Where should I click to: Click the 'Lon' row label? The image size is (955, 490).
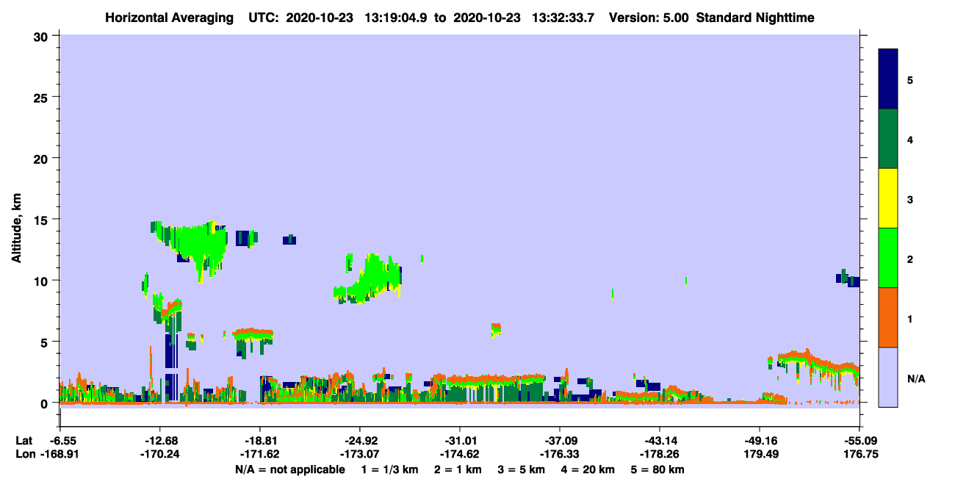[x=26, y=454]
